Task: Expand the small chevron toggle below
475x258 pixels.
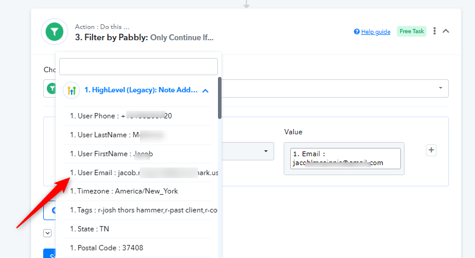Action: click(x=47, y=233)
